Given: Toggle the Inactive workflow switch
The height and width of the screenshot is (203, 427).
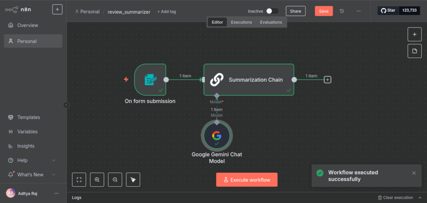Looking at the screenshot, I should pos(272,11).
